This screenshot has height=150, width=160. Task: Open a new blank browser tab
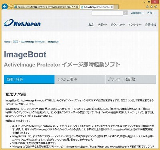pos(116,7)
